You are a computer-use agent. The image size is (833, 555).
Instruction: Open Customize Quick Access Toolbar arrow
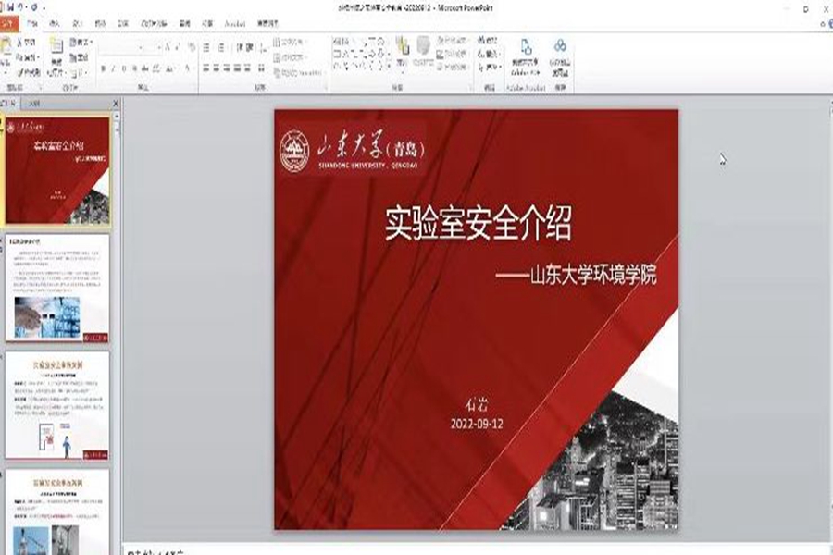(x=44, y=8)
